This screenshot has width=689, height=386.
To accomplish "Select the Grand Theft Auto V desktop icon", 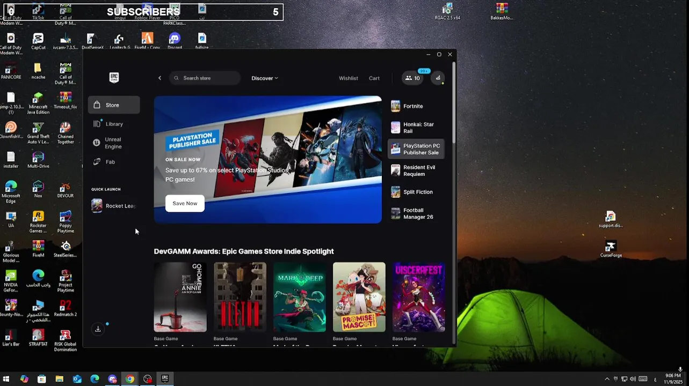I will (38, 133).
